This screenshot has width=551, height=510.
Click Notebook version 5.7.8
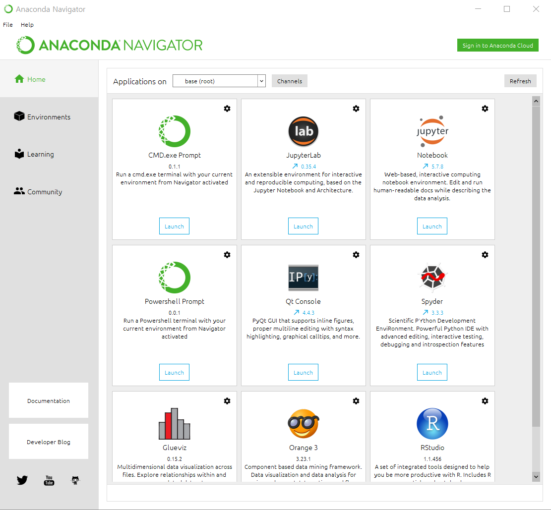pos(437,167)
